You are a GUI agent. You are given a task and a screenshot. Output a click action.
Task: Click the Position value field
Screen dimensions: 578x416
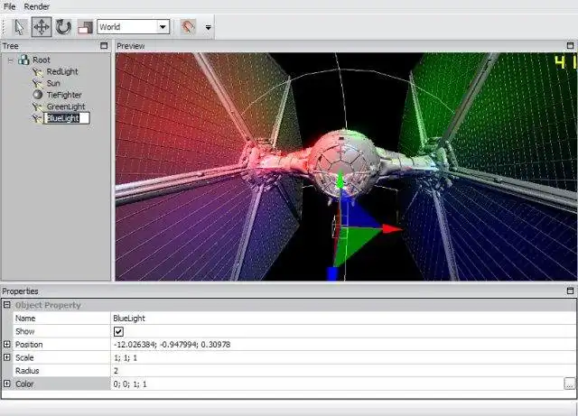pyautogui.click(x=343, y=345)
